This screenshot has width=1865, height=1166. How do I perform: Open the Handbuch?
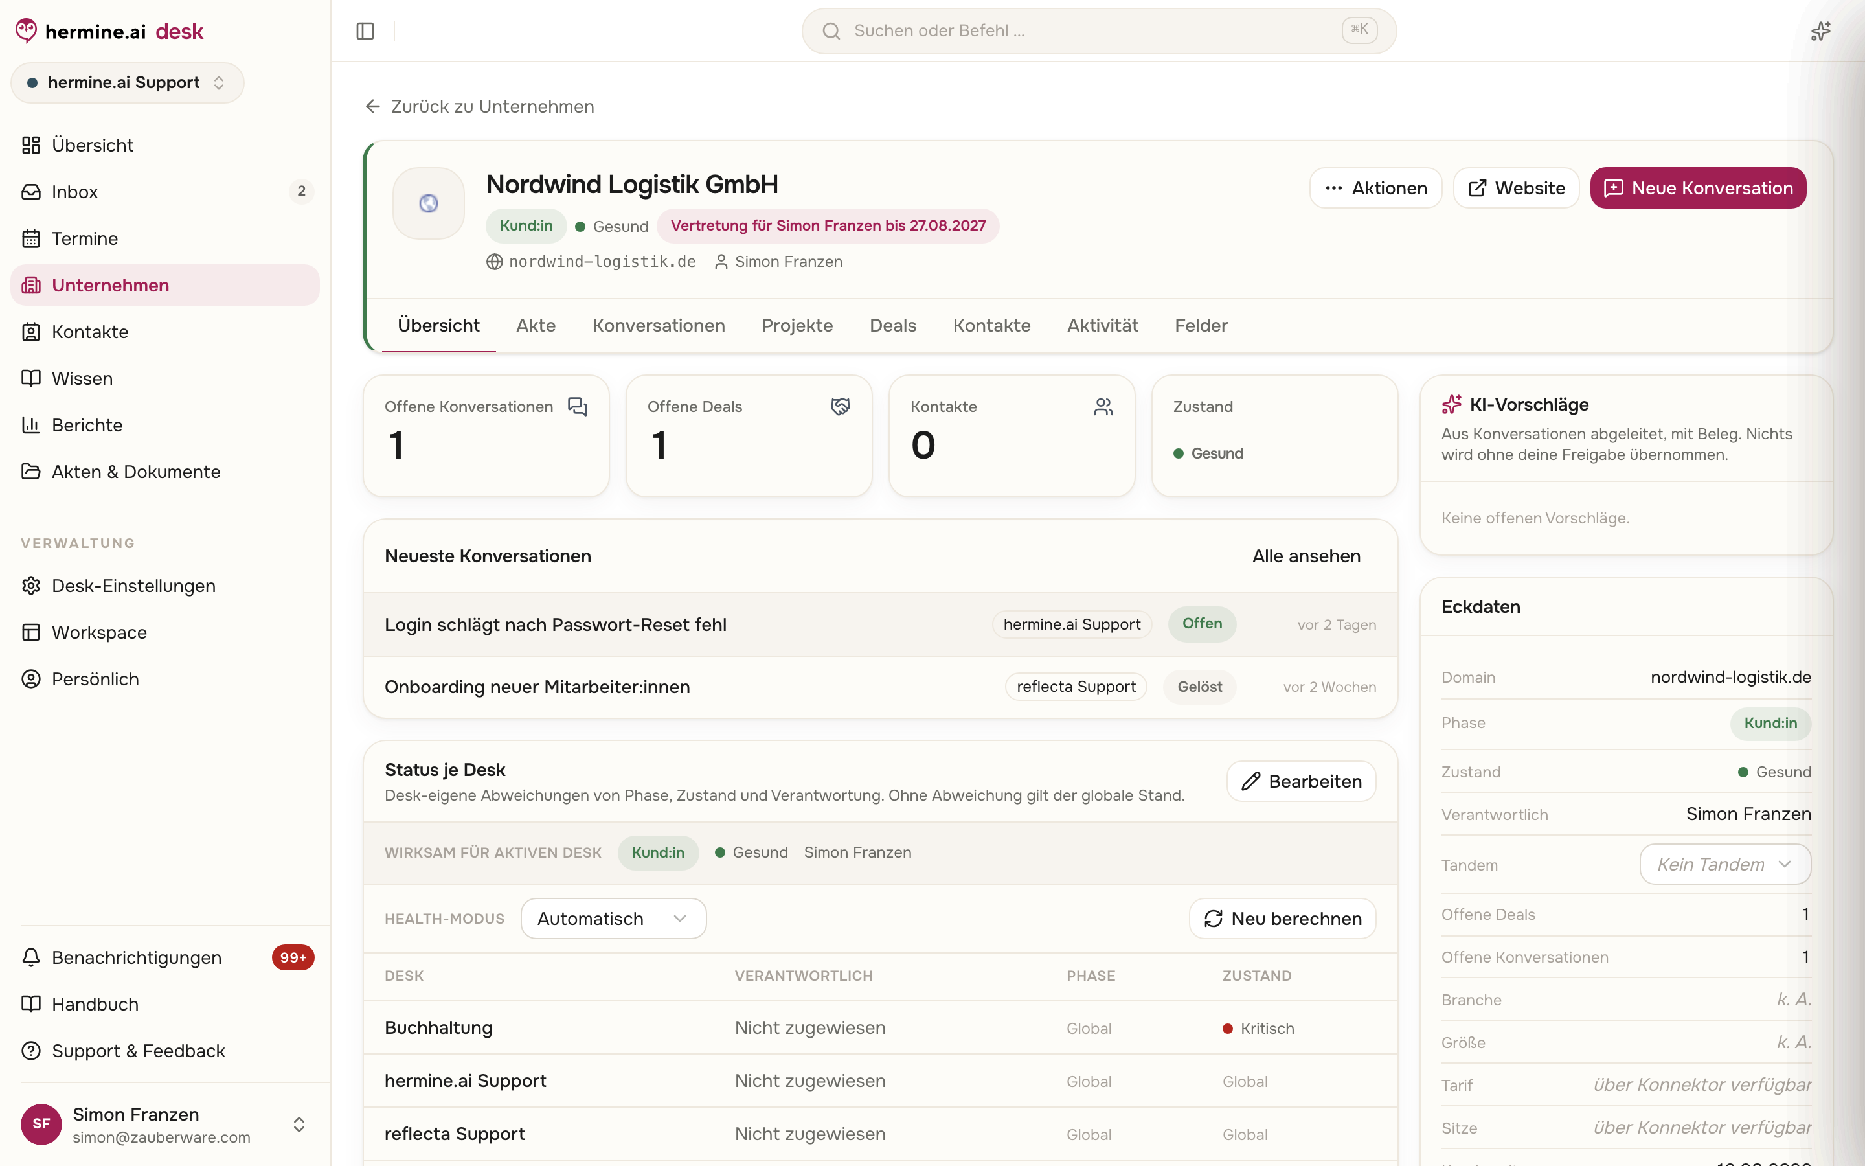pos(165,1004)
